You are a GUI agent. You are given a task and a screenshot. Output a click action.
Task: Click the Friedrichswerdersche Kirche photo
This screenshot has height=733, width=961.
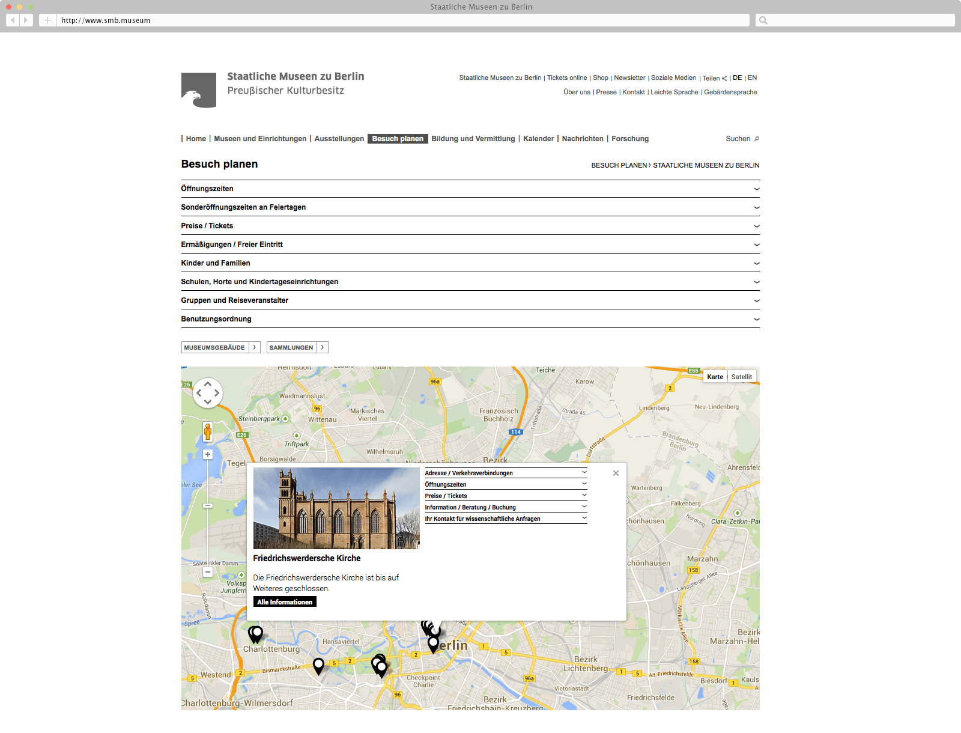pos(336,508)
